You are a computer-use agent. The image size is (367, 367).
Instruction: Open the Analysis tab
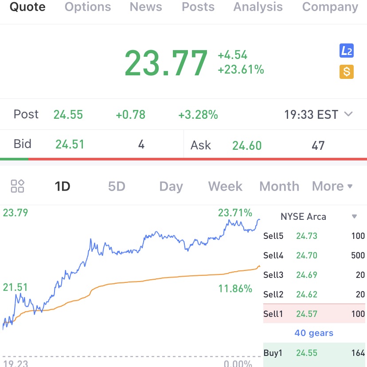(x=258, y=7)
